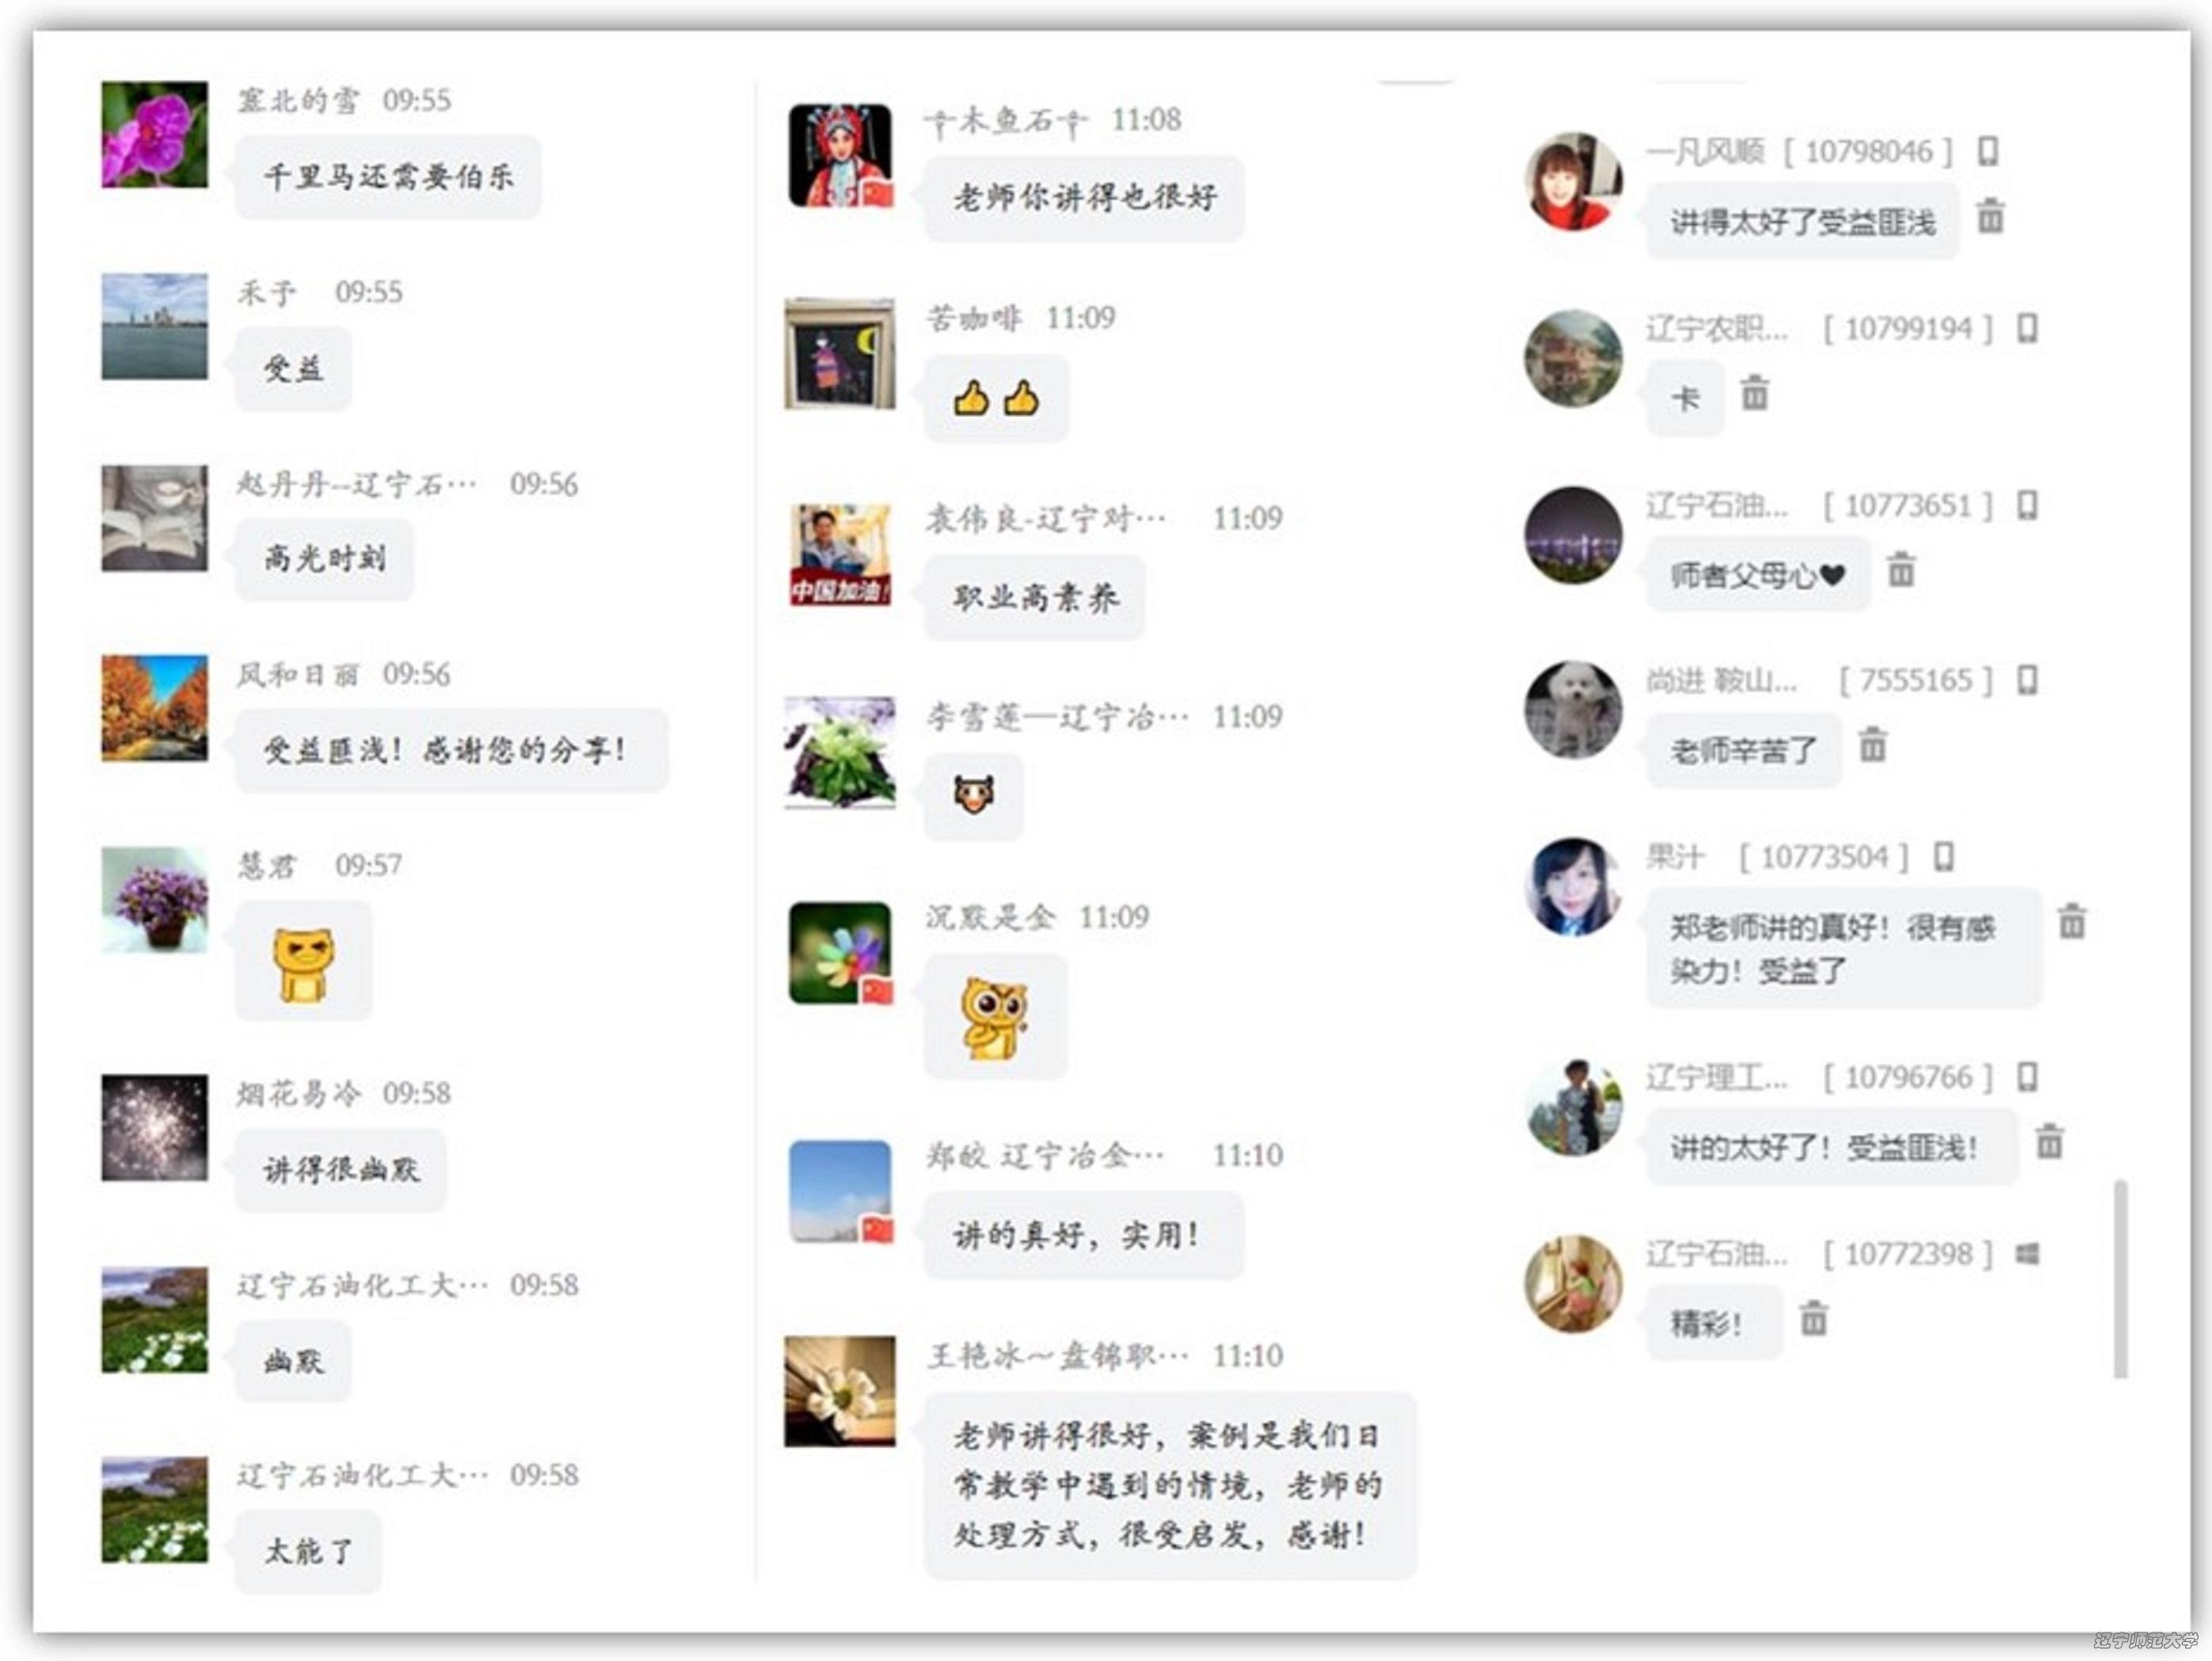This screenshot has width=2212, height=1661.
Task: Click the right chat panel scrollbar
Action: coord(2120,1279)
